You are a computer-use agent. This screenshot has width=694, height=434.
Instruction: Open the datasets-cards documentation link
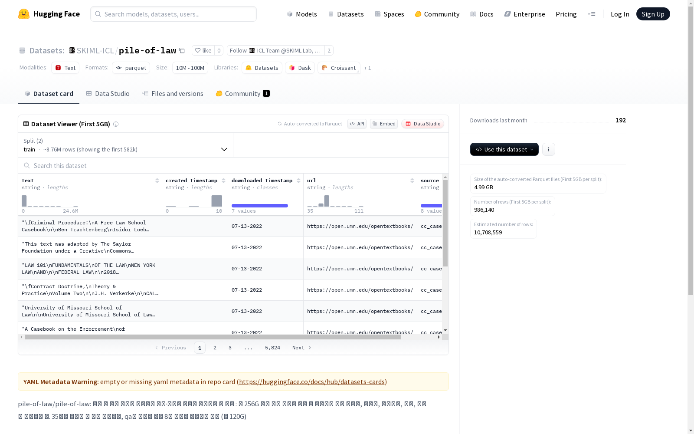point(312,382)
